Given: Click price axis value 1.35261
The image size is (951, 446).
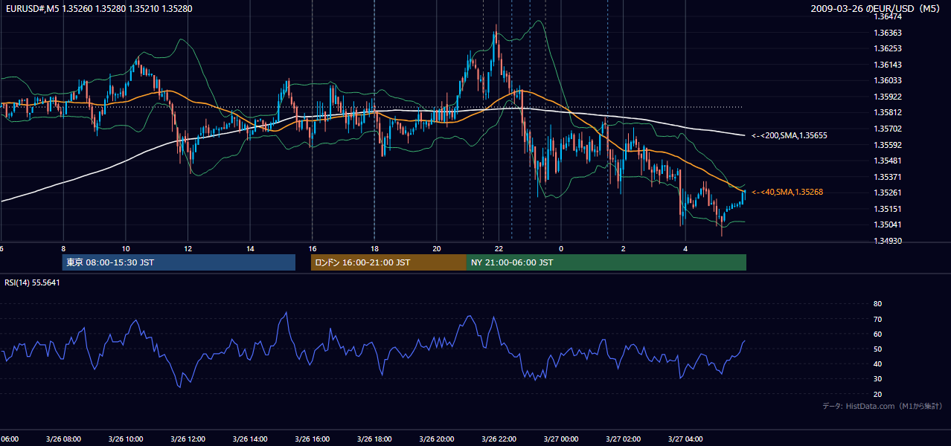Looking at the screenshot, I should [x=887, y=193].
